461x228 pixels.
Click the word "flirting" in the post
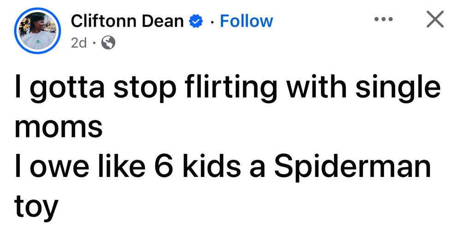(228, 88)
